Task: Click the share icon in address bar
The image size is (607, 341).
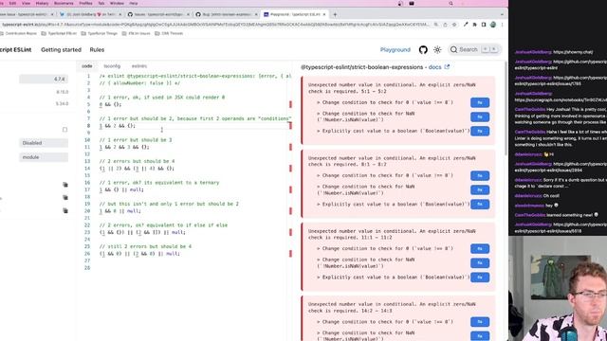Action: point(445,25)
